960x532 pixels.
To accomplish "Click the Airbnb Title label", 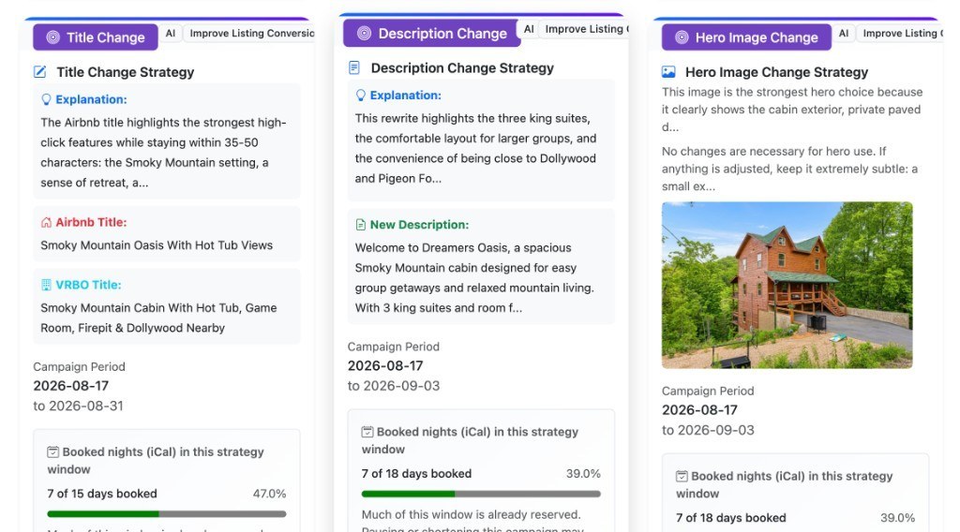I will [x=91, y=222].
